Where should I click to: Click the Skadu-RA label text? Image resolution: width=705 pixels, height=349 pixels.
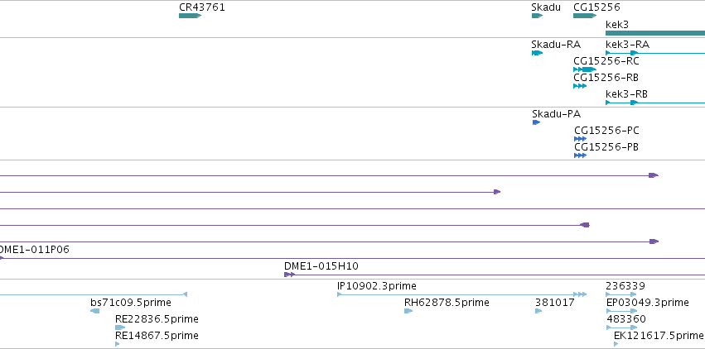pos(556,45)
